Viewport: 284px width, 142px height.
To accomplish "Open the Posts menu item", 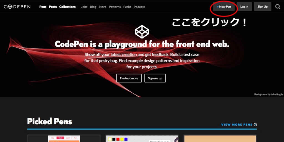I will click(53, 7).
